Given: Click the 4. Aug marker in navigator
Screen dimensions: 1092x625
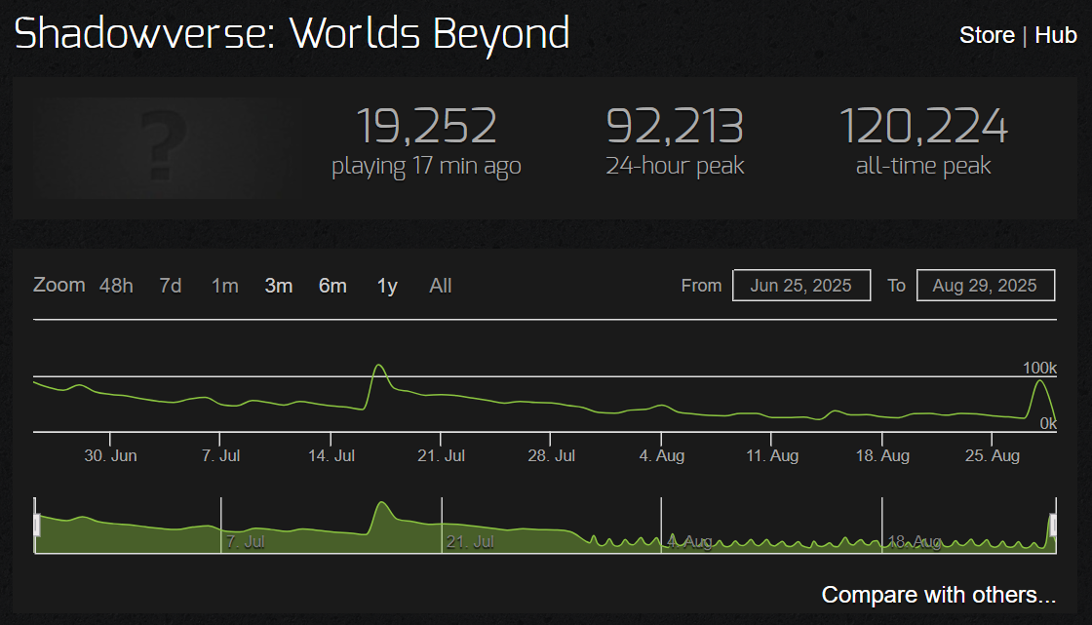Looking at the screenshot, I should 688,541.
